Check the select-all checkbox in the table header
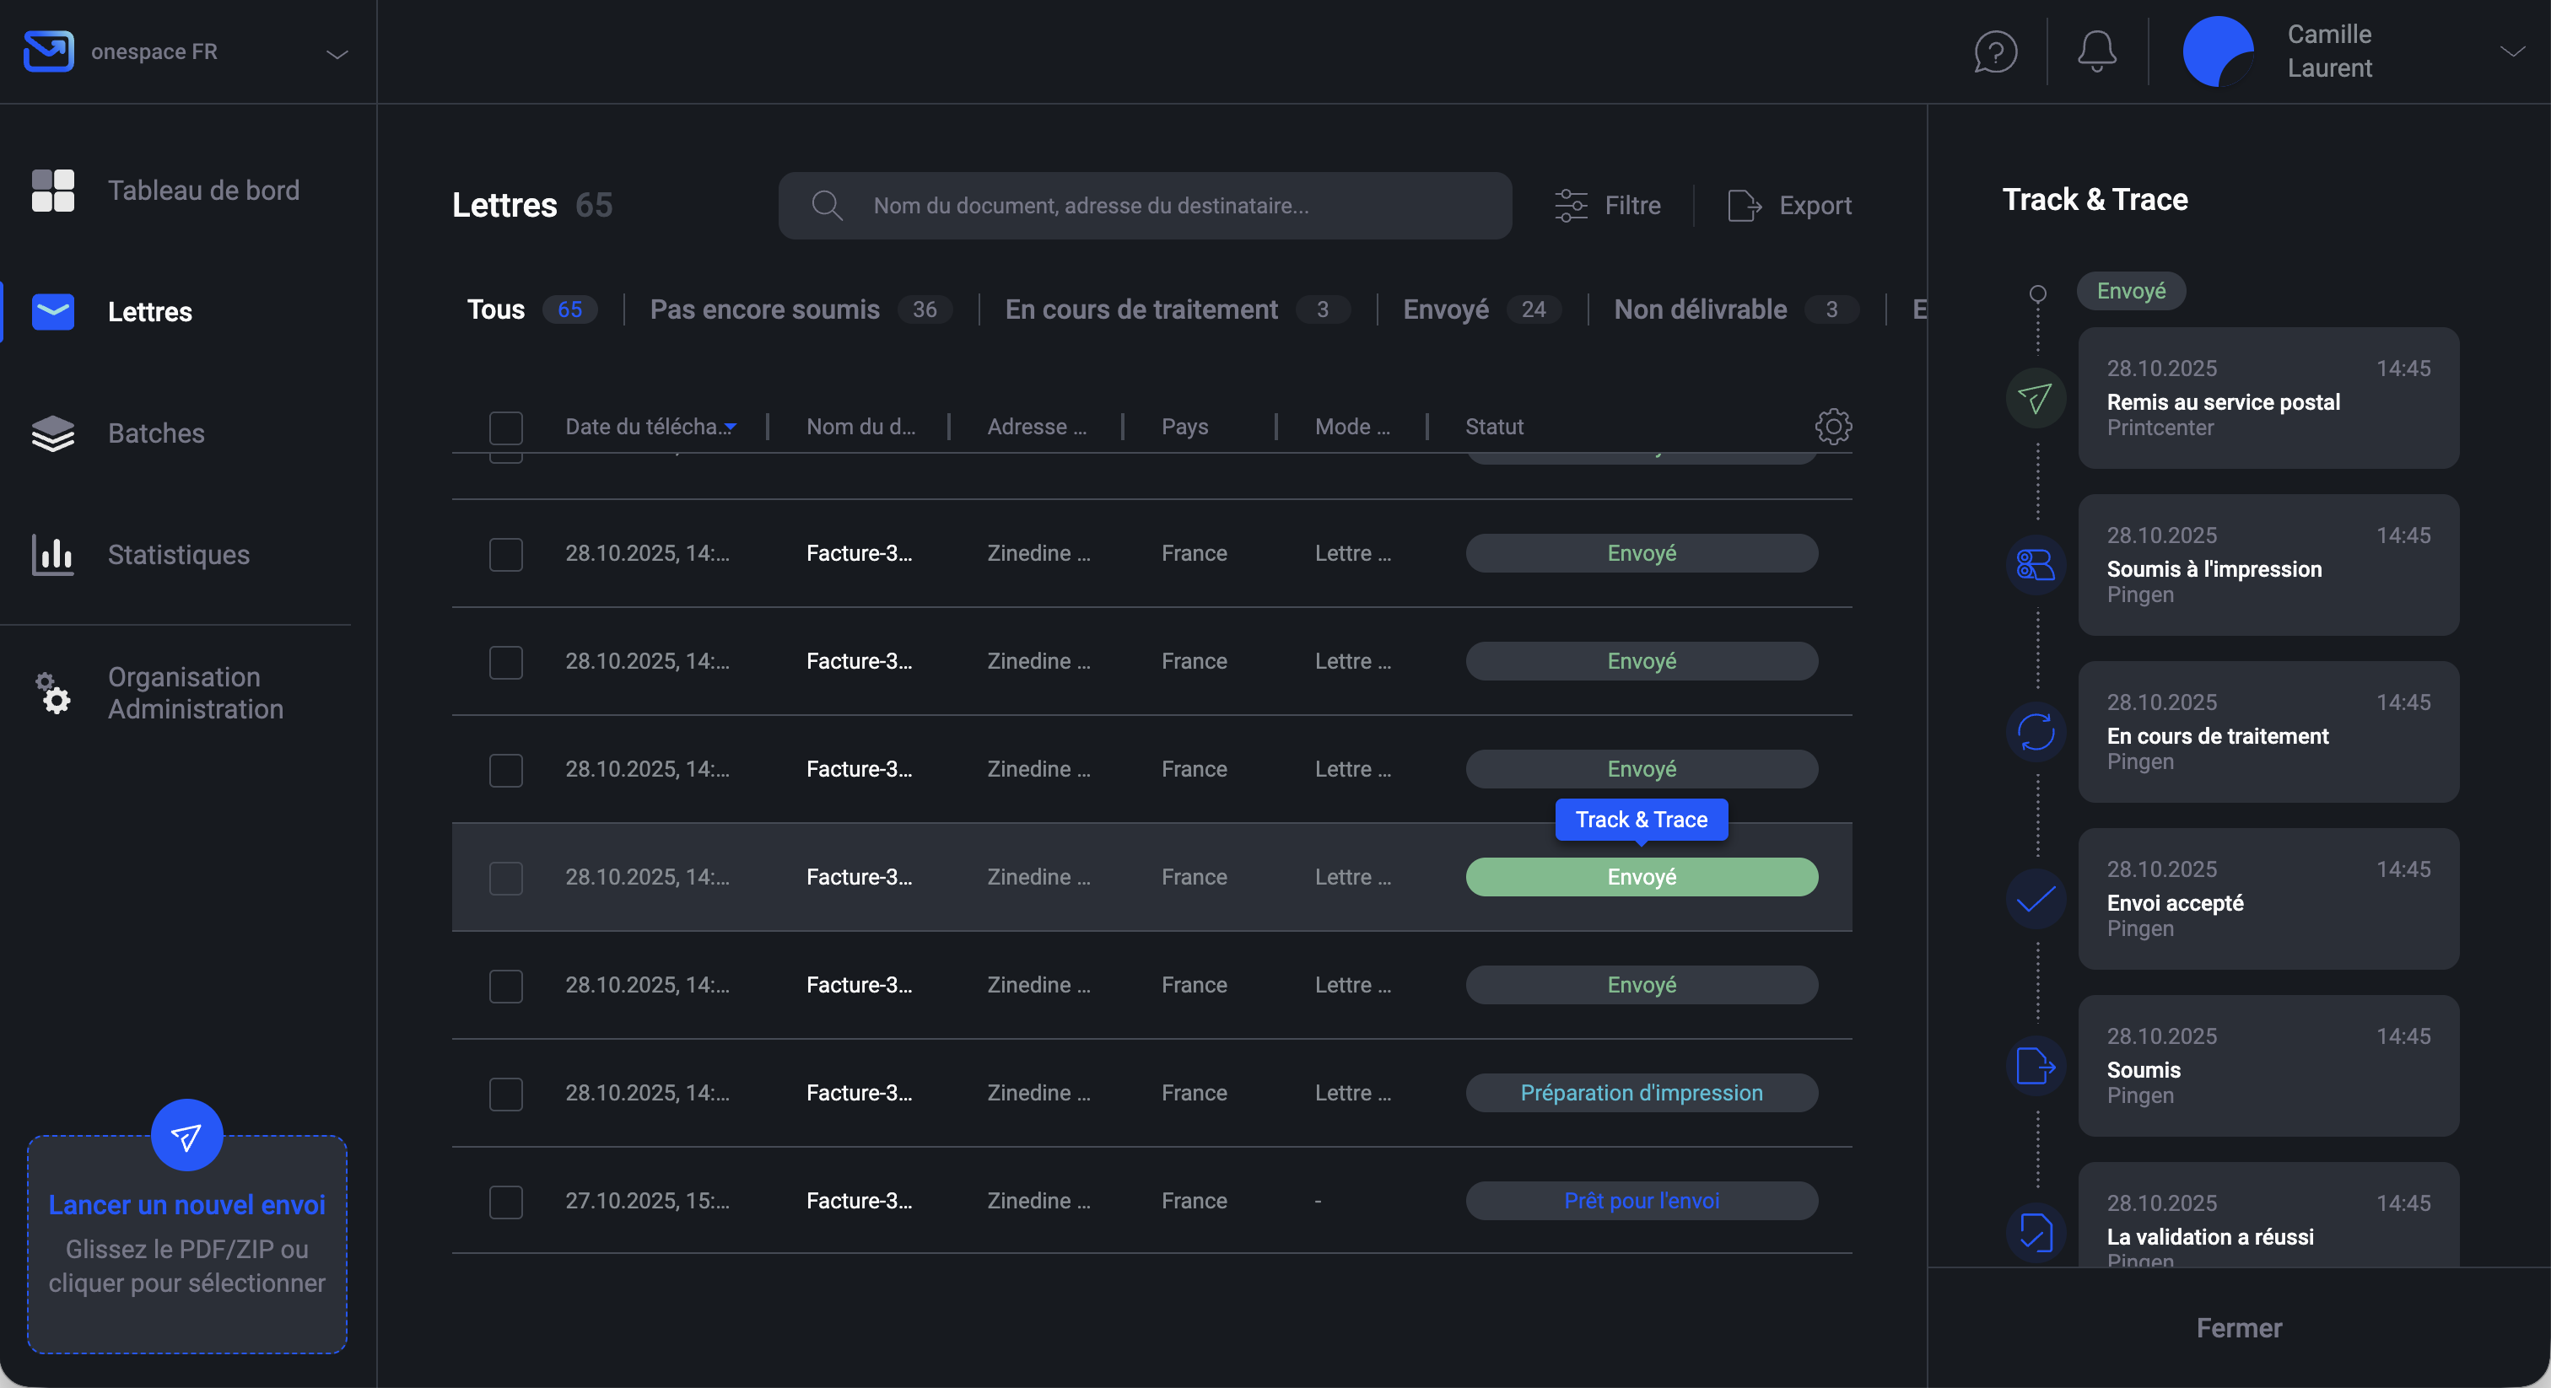 point(506,428)
